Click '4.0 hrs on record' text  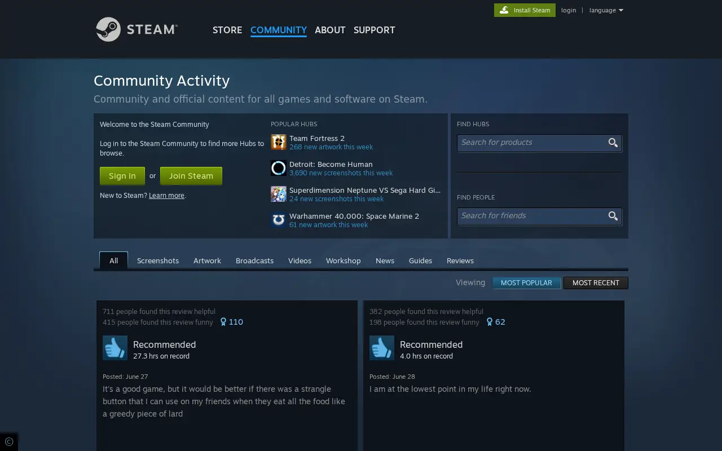[426, 356]
